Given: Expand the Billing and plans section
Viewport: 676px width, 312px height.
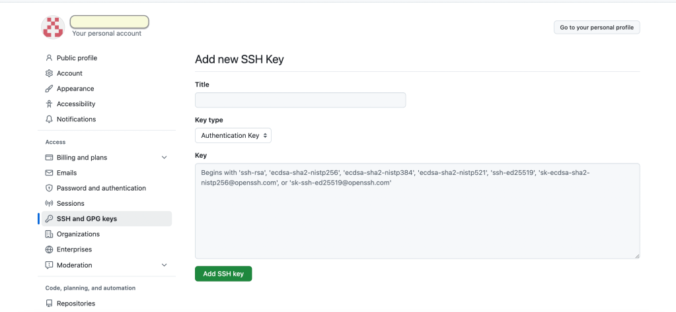Looking at the screenshot, I should (165, 158).
